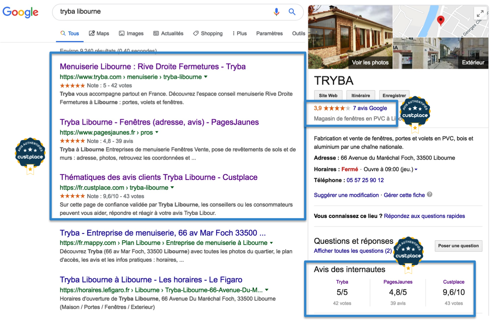Open dropdown arrow next to horaires.lefigaro.fr URL
Screen dimensions: 491x321
coord(266,290)
